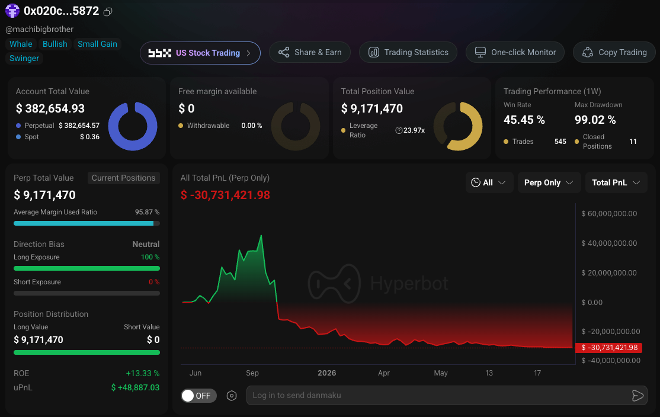Open danmaku settings hexagon icon
The width and height of the screenshot is (660, 417).
[x=232, y=396]
